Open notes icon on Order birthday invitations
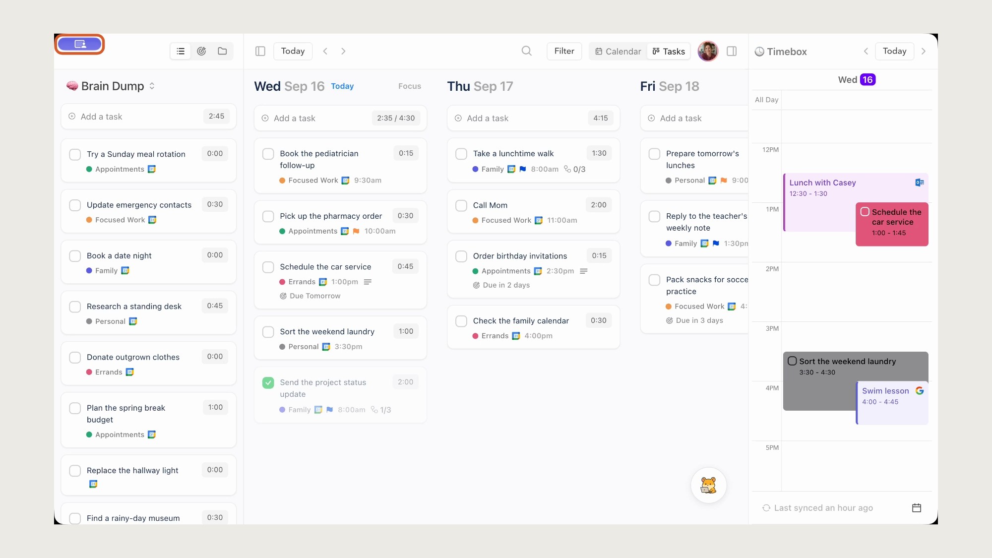The image size is (992, 558). click(584, 271)
